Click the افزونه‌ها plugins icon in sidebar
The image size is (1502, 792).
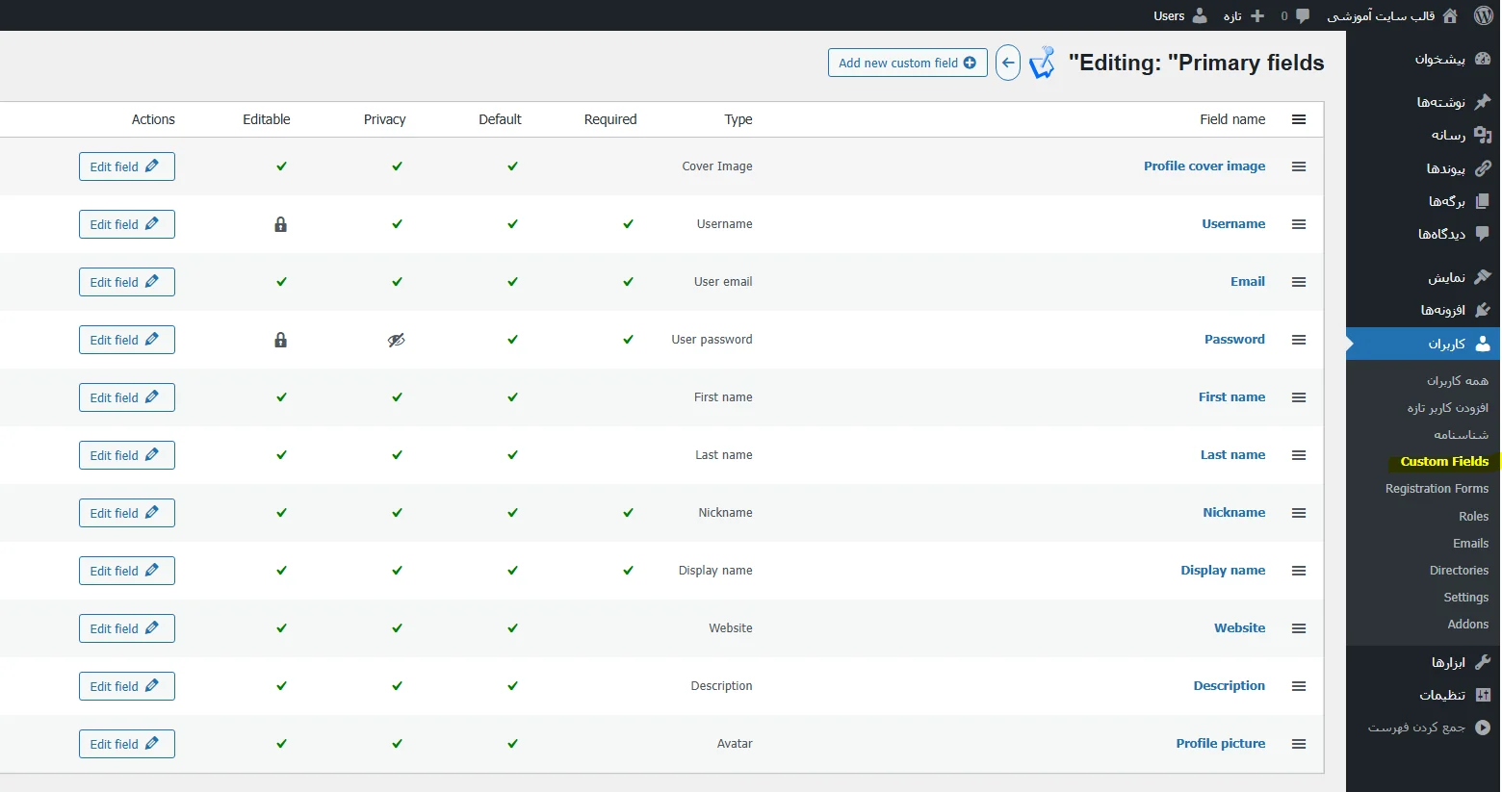(1486, 310)
